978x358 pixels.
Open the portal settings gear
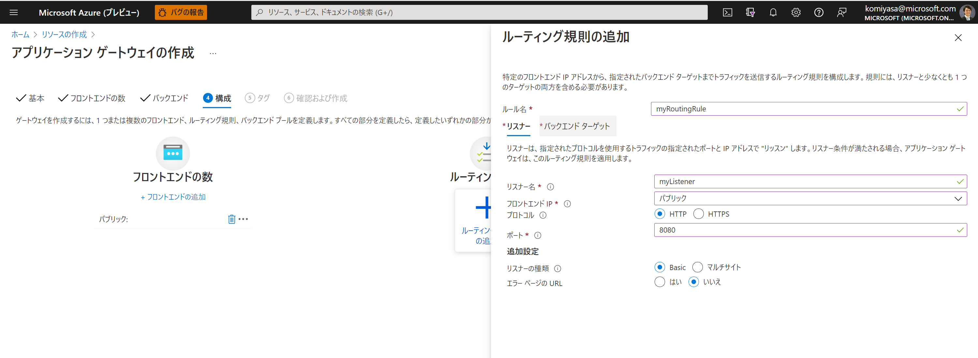(796, 12)
